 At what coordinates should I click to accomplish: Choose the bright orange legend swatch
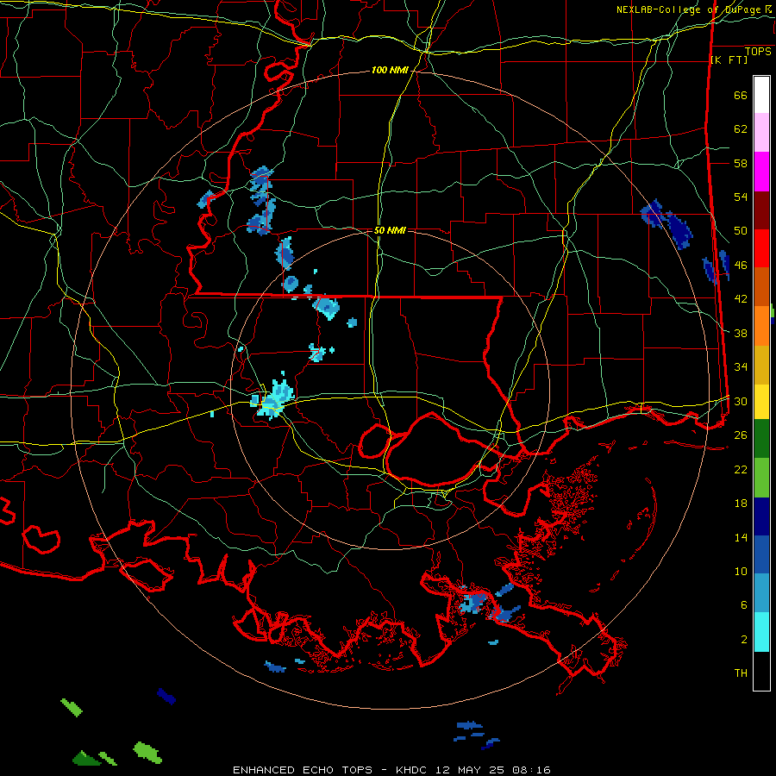[761, 325]
